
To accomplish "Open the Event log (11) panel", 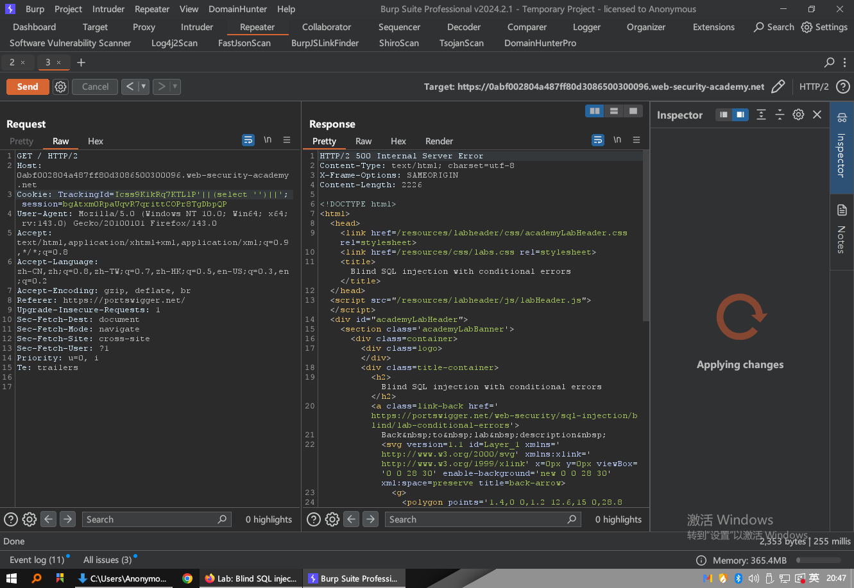I will coord(37,560).
